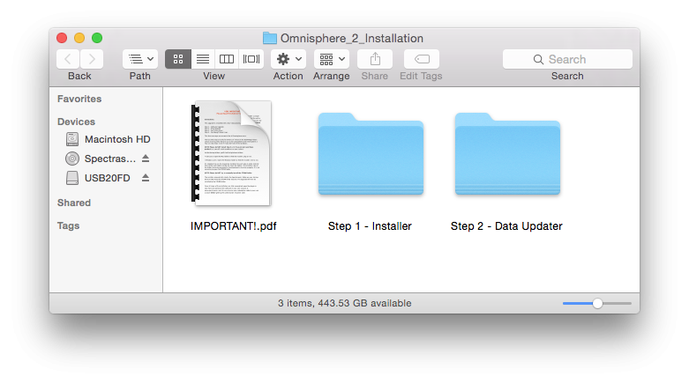Select the Step 1 - Installer folder icon
The width and height of the screenshot is (689, 384).
371,153
